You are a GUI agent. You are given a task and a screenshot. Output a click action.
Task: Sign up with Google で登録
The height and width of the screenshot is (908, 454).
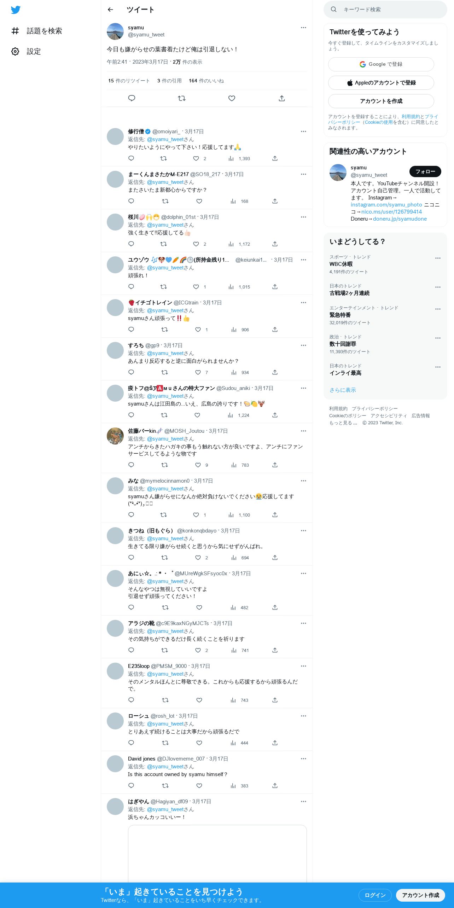tap(381, 64)
